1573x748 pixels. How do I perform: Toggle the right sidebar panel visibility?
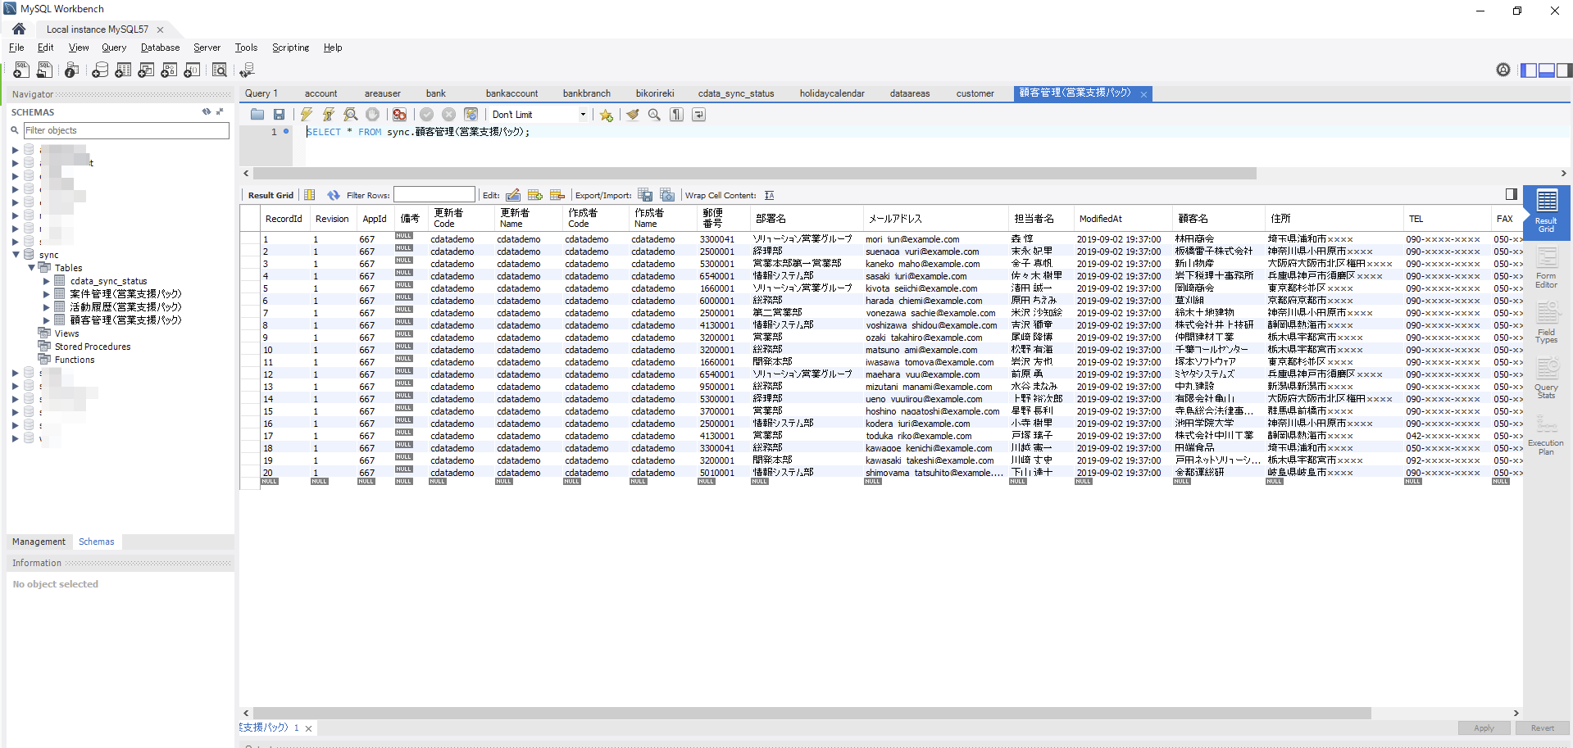click(x=1564, y=70)
